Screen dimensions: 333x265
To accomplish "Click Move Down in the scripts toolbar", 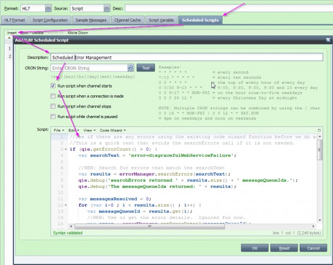I will 78,33.
